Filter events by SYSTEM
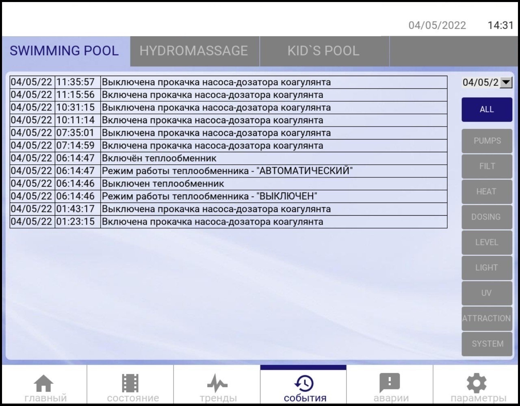 pyautogui.click(x=487, y=344)
